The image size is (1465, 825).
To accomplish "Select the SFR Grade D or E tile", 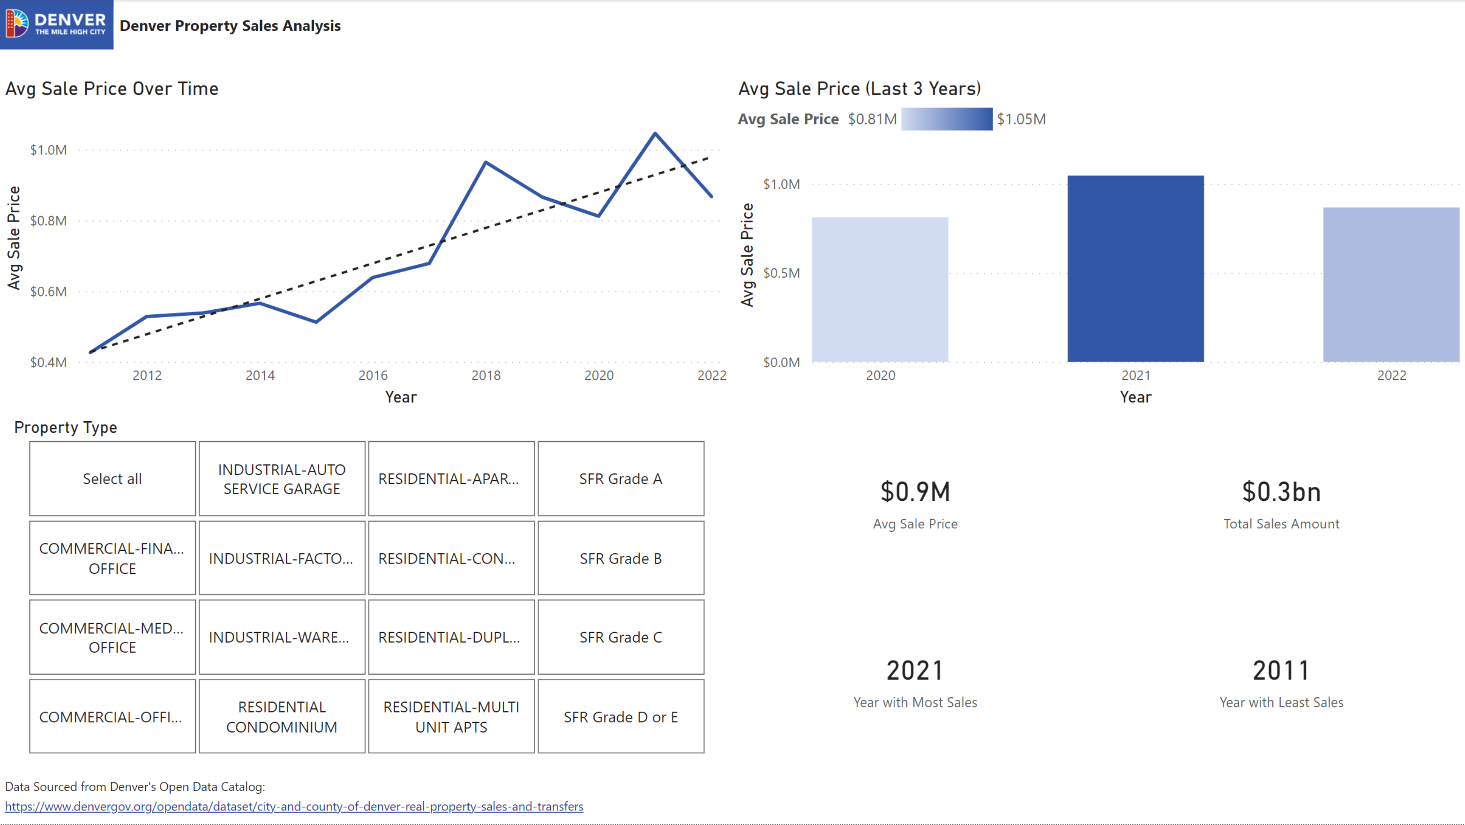I will pyautogui.click(x=620, y=717).
